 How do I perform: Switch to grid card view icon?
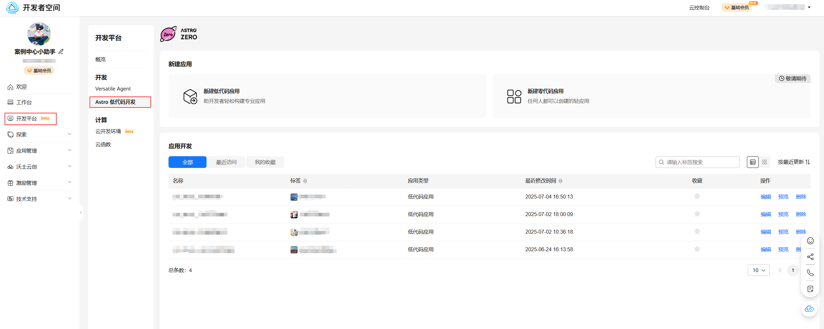click(x=764, y=162)
